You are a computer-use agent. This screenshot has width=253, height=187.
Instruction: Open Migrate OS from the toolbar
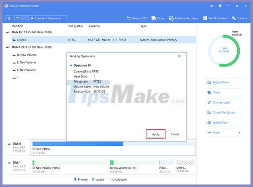pos(137,18)
